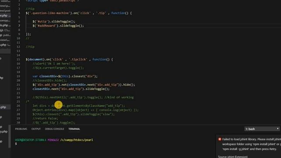Click the '//tip' comment on line 3
This screenshot has width=281, height=158.
pyautogui.click(x=30, y=9)
